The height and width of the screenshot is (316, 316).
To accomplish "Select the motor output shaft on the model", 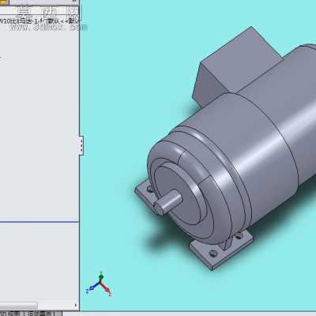I will click(168, 201).
